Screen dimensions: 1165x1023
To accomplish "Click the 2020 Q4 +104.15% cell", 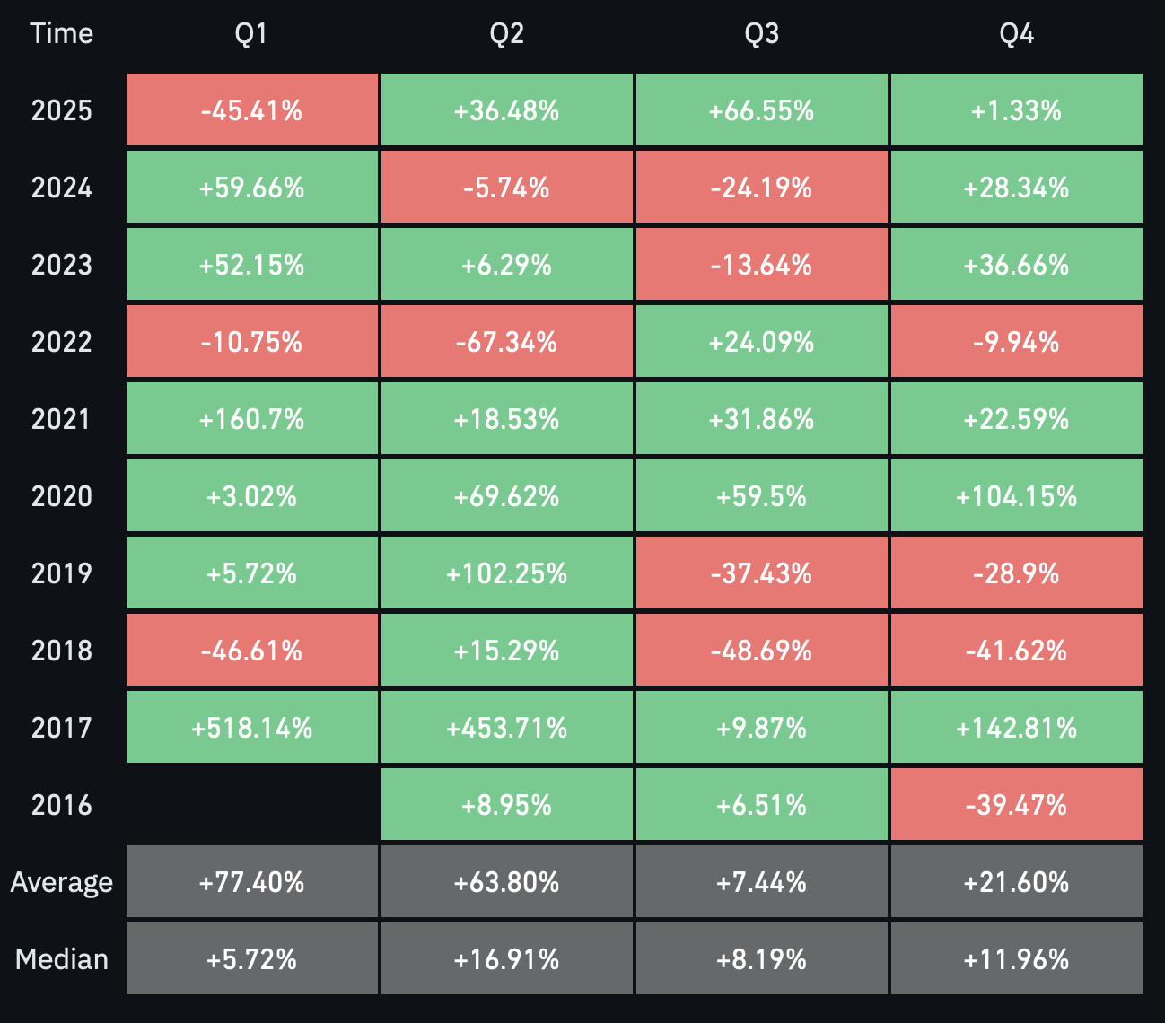I will pyautogui.click(x=1016, y=496).
